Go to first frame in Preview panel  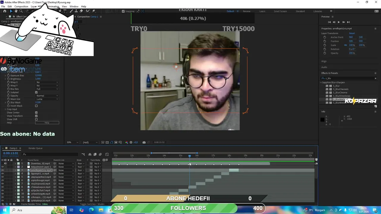point(329,22)
